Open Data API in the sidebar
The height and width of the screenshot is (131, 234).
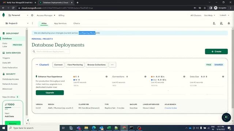[7, 63]
